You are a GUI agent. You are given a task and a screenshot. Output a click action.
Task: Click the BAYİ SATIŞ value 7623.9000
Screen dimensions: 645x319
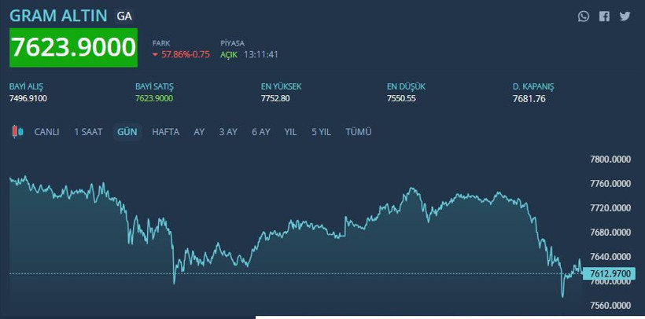[154, 98]
